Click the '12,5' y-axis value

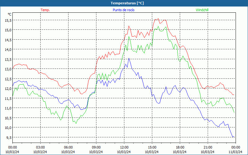point(8,79)
